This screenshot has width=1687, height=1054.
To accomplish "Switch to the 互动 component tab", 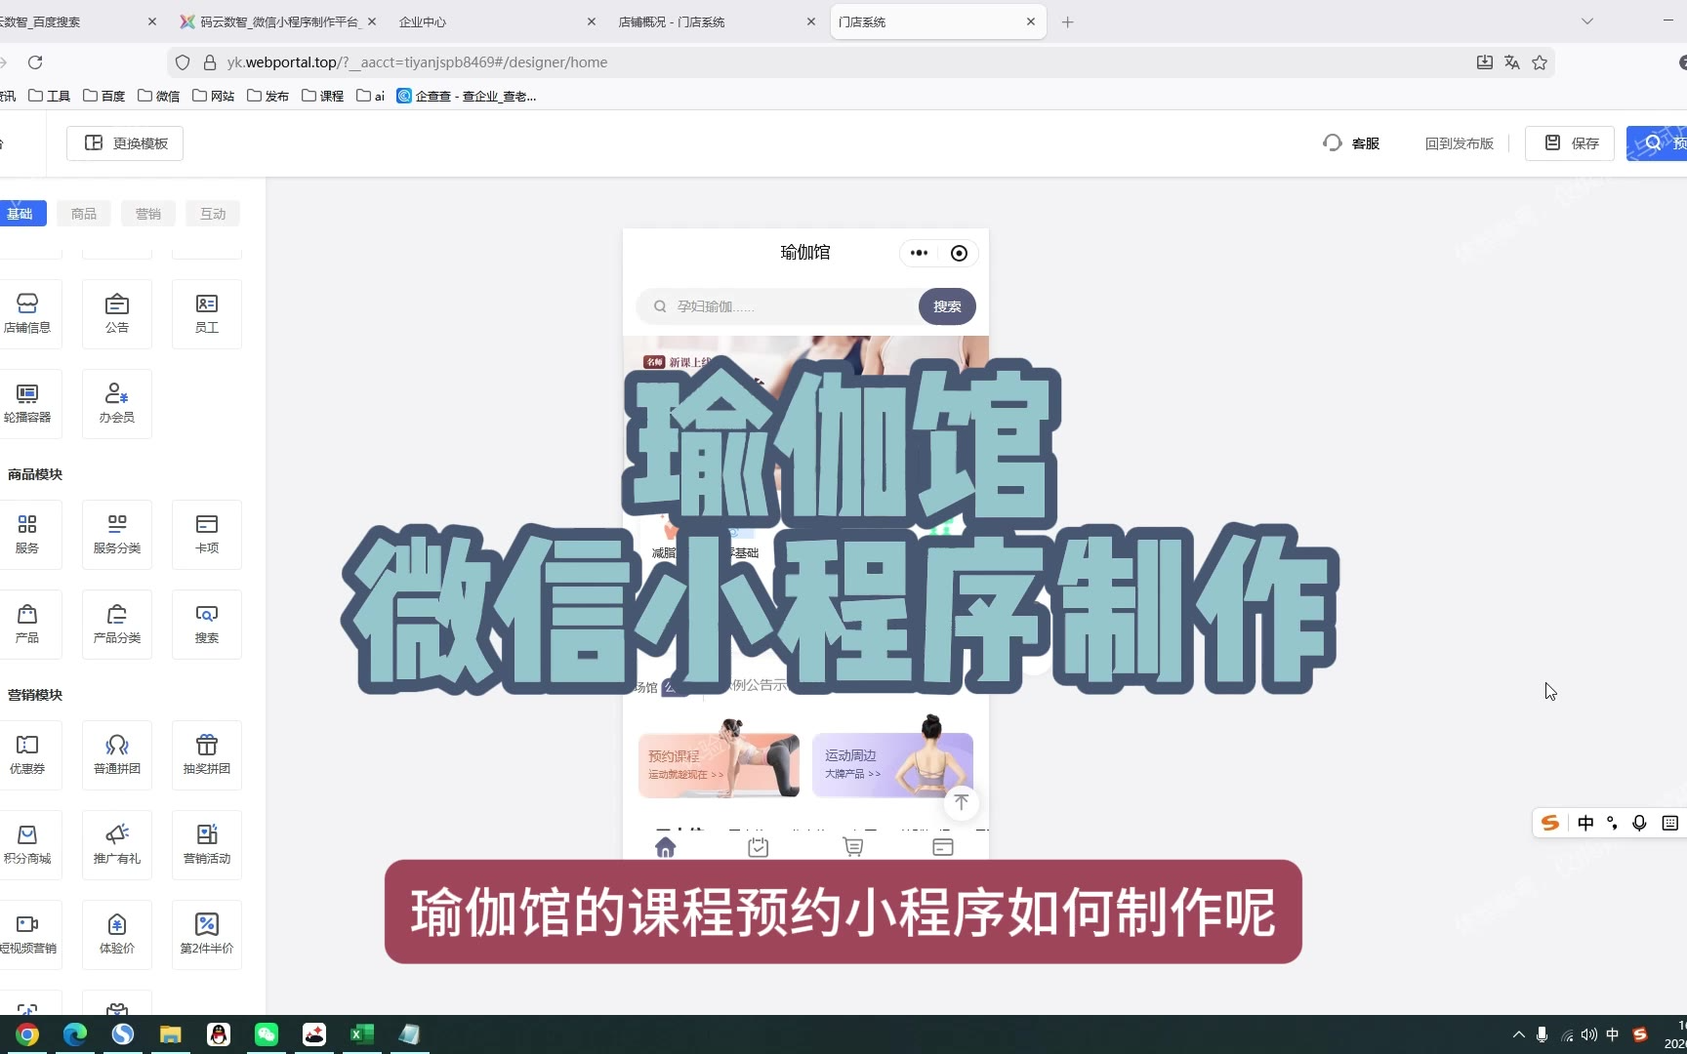I will pyautogui.click(x=213, y=214).
